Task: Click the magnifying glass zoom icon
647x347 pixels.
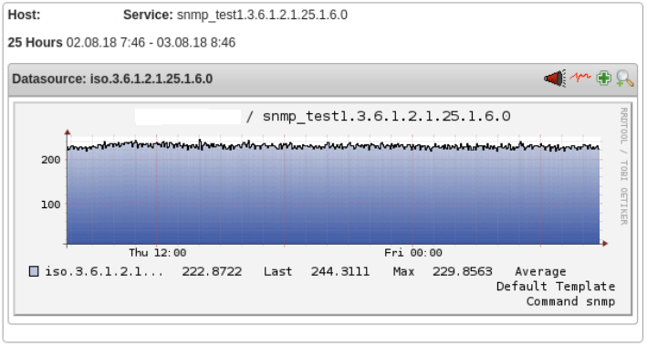Action: click(625, 79)
